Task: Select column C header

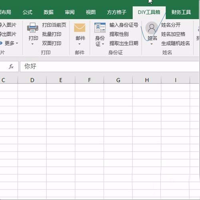Action: pos(9,80)
